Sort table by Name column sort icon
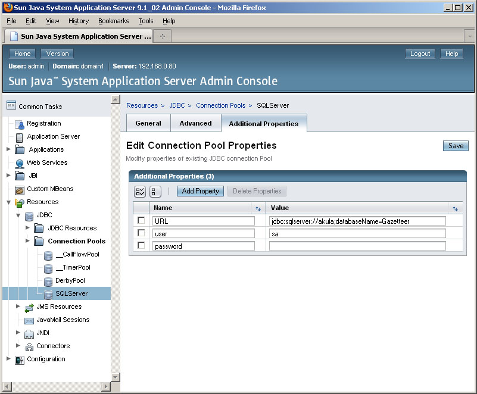Viewport: 477px width, 394px height. [x=258, y=208]
